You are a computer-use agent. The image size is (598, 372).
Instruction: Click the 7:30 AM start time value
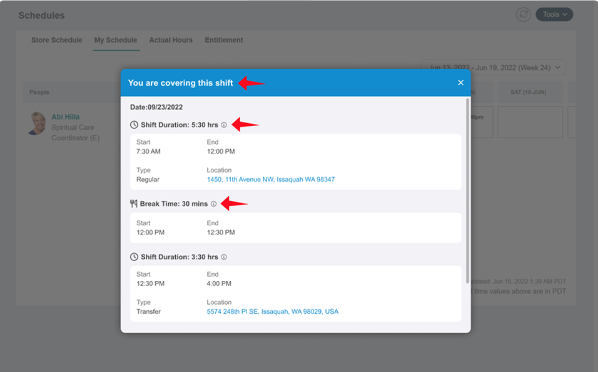tap(148, 151)
